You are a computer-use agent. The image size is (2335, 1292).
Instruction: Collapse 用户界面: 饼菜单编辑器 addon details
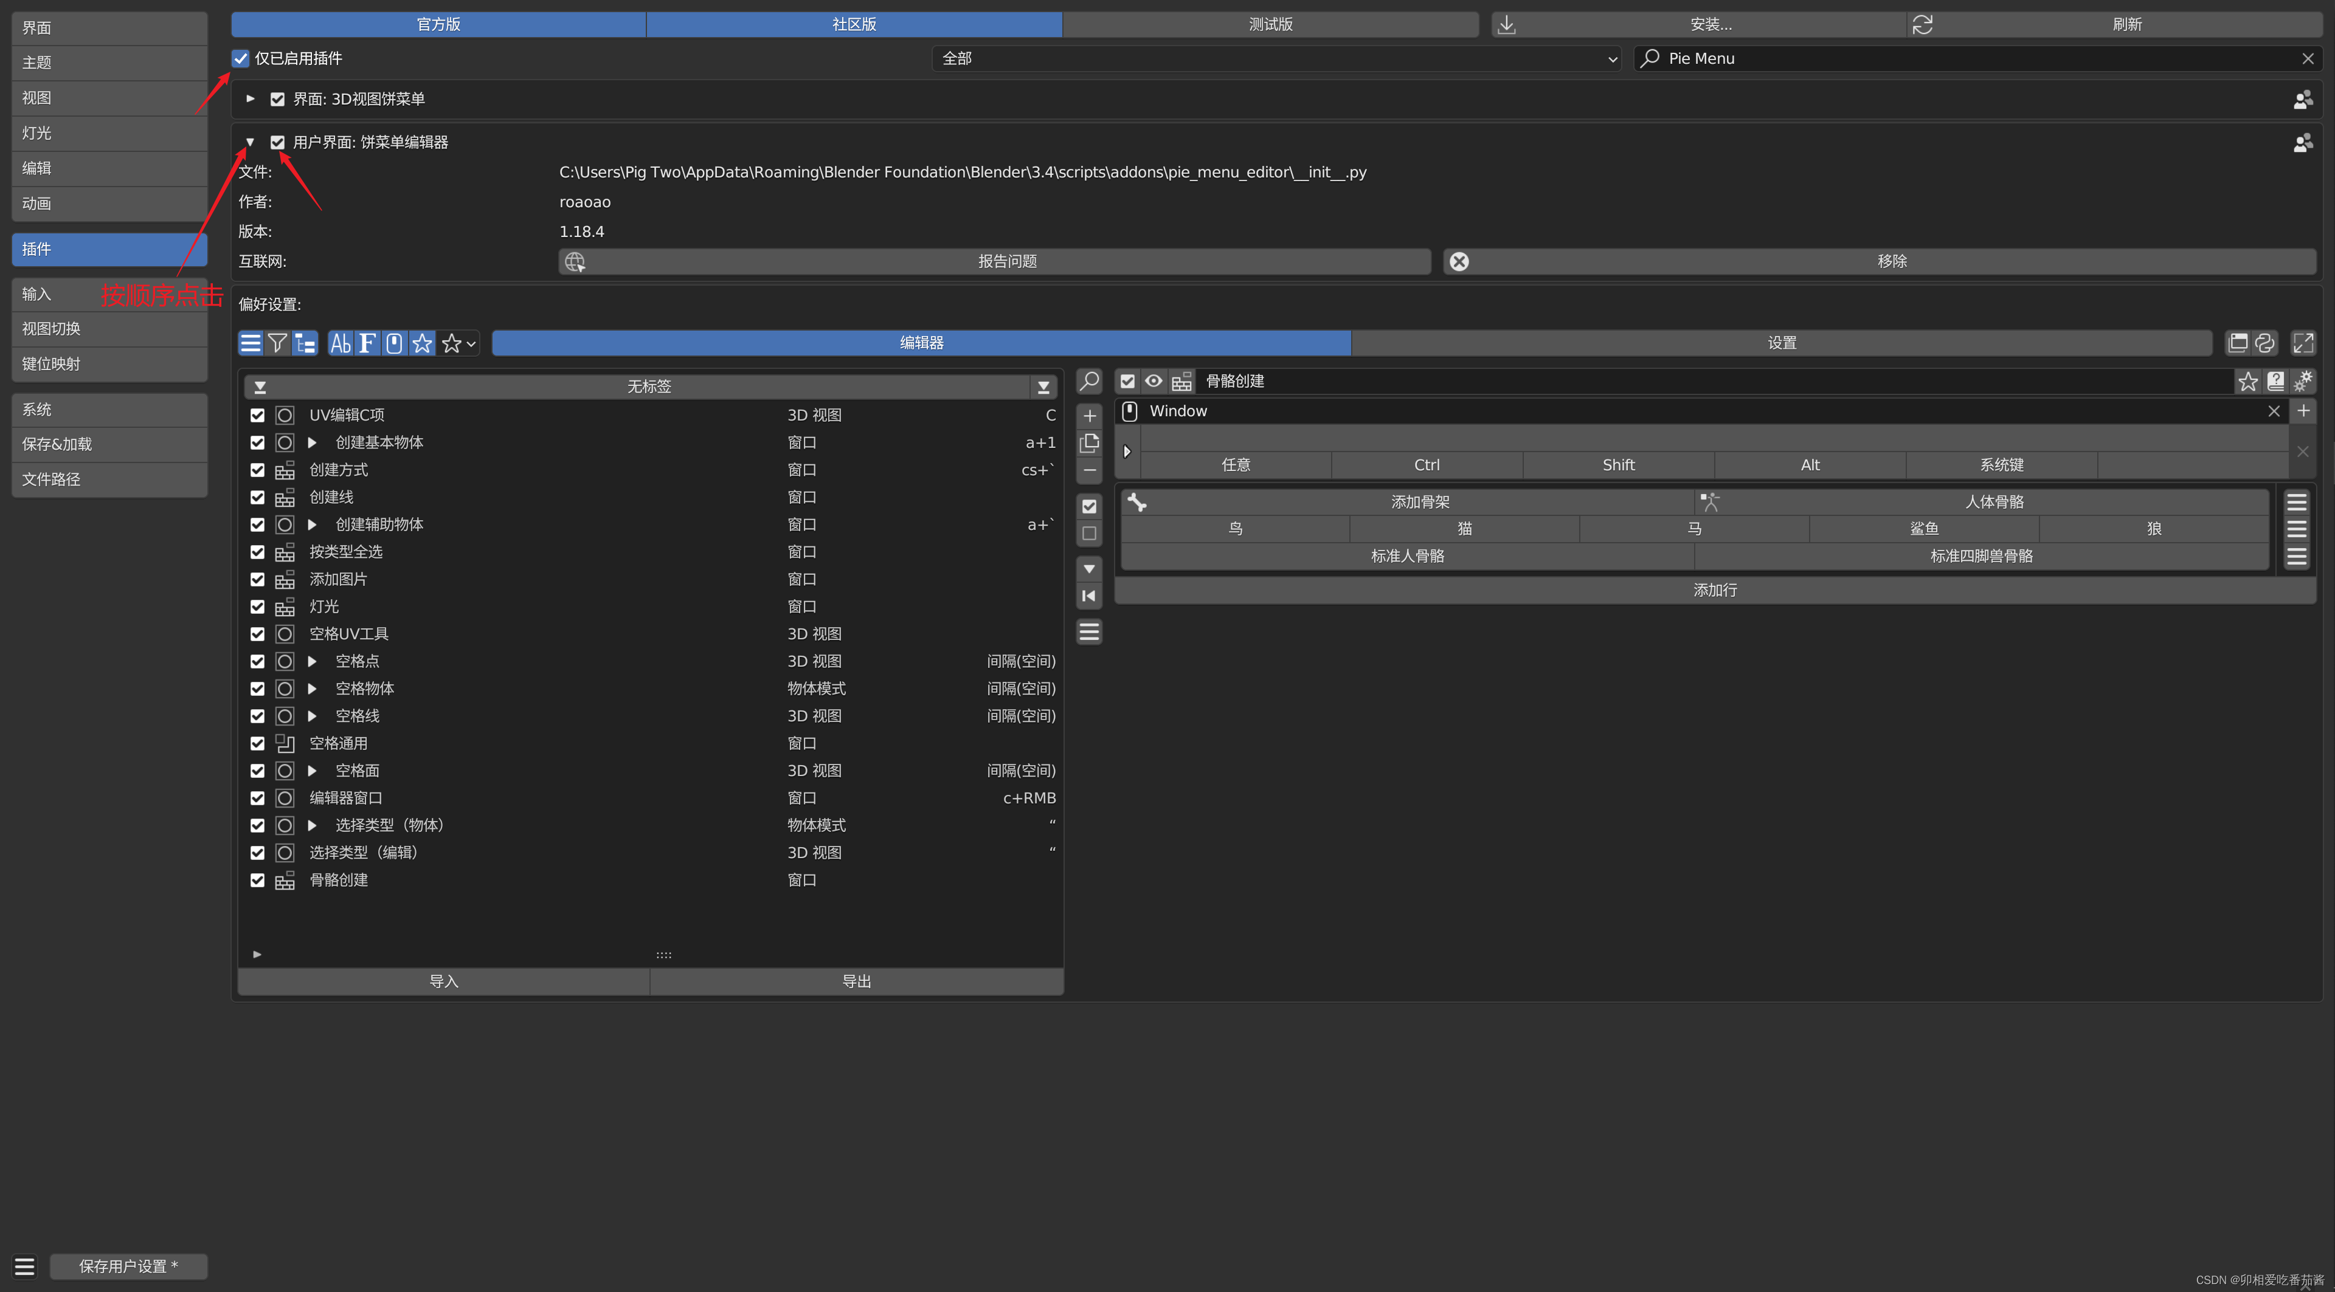pos(250,142)
